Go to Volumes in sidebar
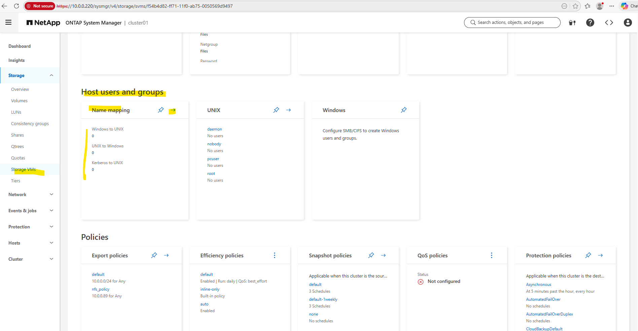638x331 pixels. pos(19,101)
